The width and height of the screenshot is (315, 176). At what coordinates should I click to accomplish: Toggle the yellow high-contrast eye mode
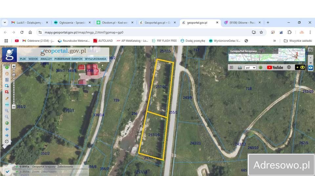point(300,67)
